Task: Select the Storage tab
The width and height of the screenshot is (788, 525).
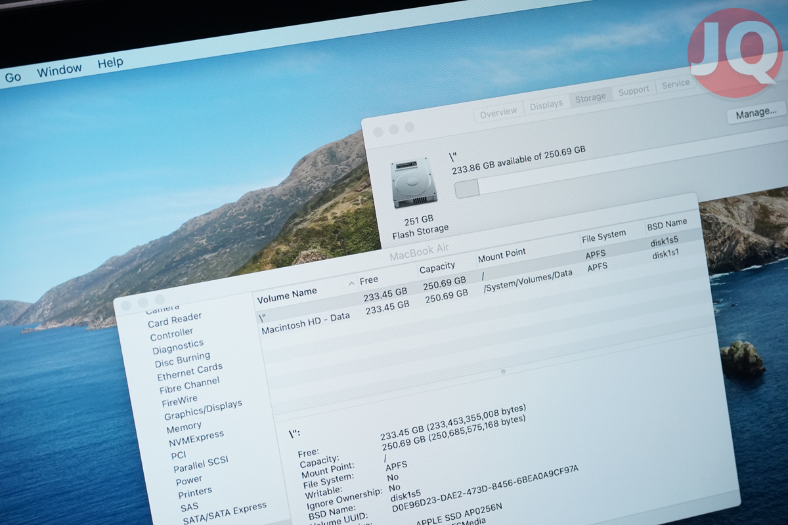Action: click(590, 98)
